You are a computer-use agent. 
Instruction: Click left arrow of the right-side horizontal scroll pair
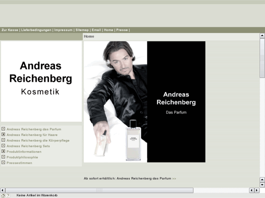pos(252,190)
